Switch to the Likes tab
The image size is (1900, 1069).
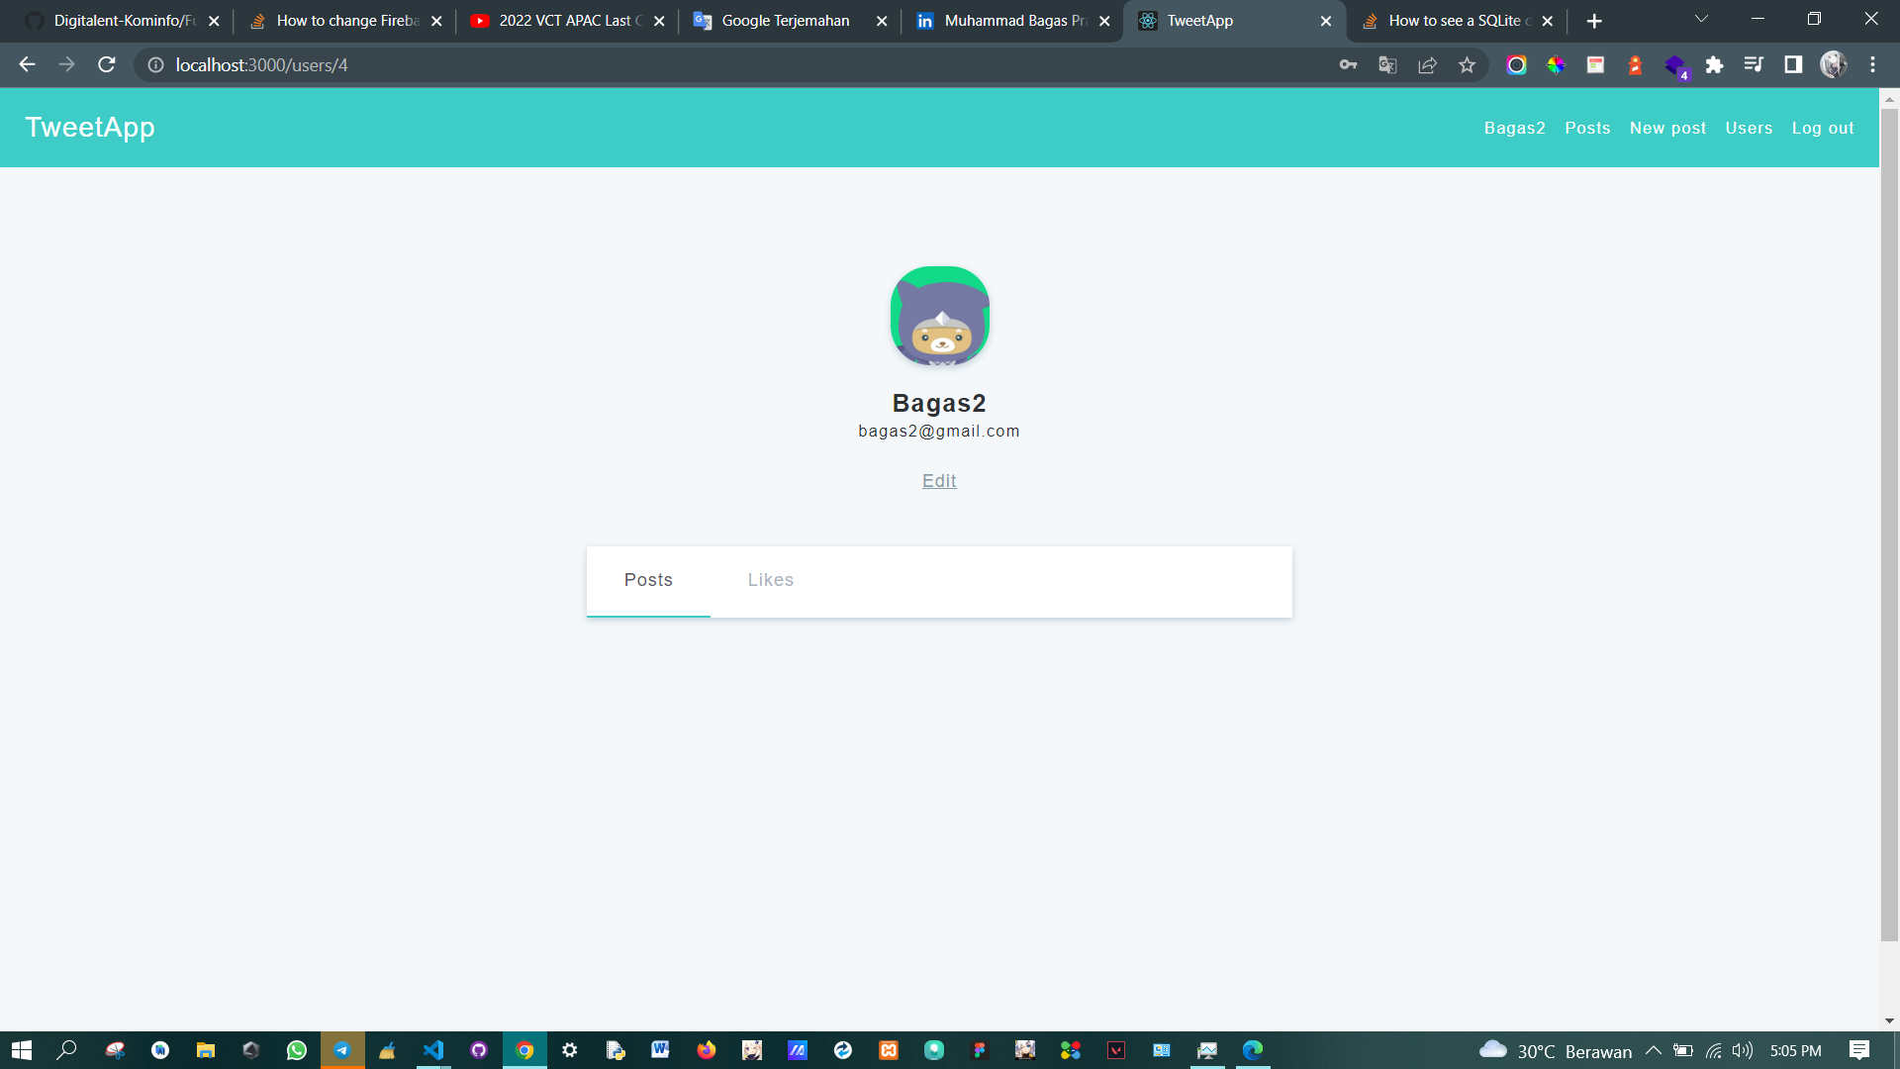[x=770, y=580]
